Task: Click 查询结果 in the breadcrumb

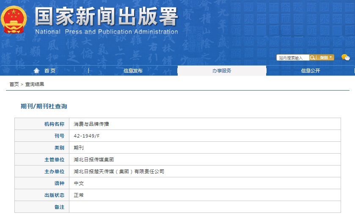Action: (35, 84)
